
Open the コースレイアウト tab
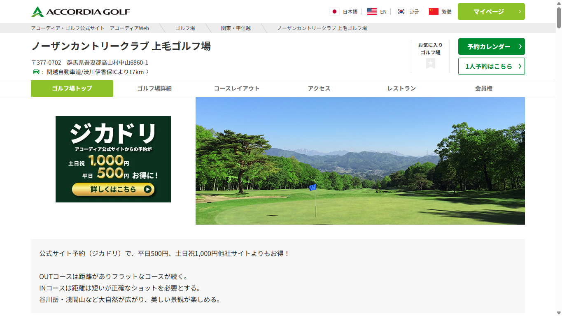pos(237,88)
